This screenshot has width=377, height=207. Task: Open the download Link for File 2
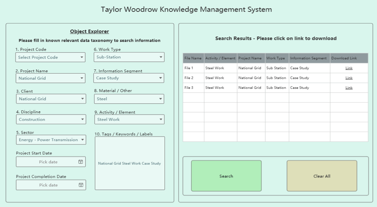[349, 78]
